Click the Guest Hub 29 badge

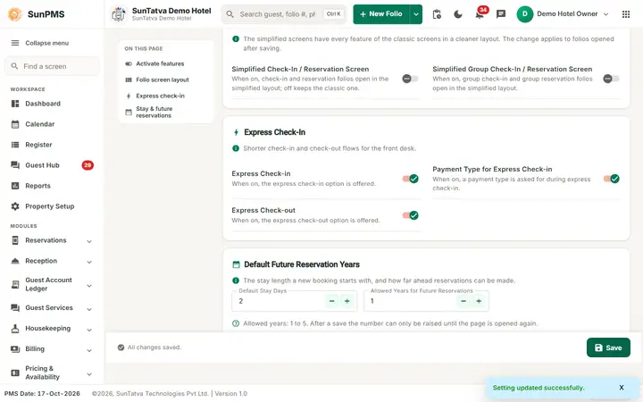point(88,165)
